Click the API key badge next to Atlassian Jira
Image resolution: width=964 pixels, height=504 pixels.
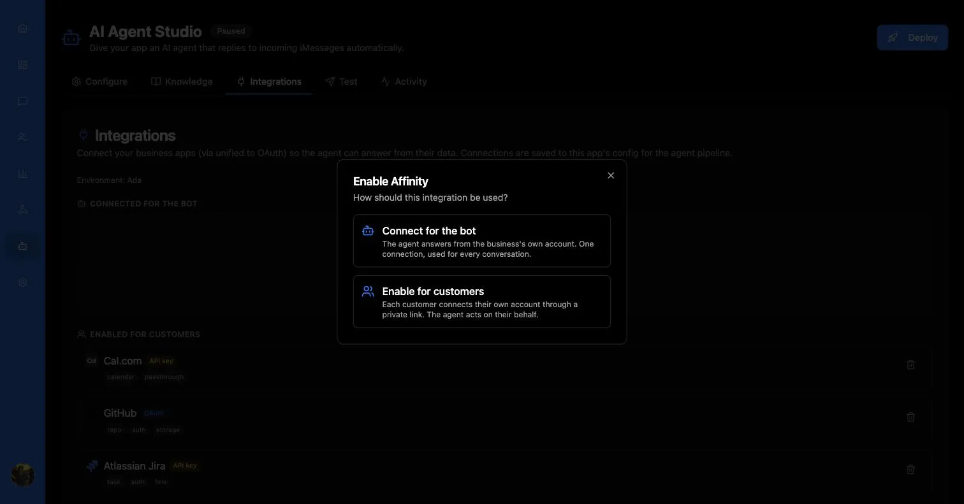185,465
